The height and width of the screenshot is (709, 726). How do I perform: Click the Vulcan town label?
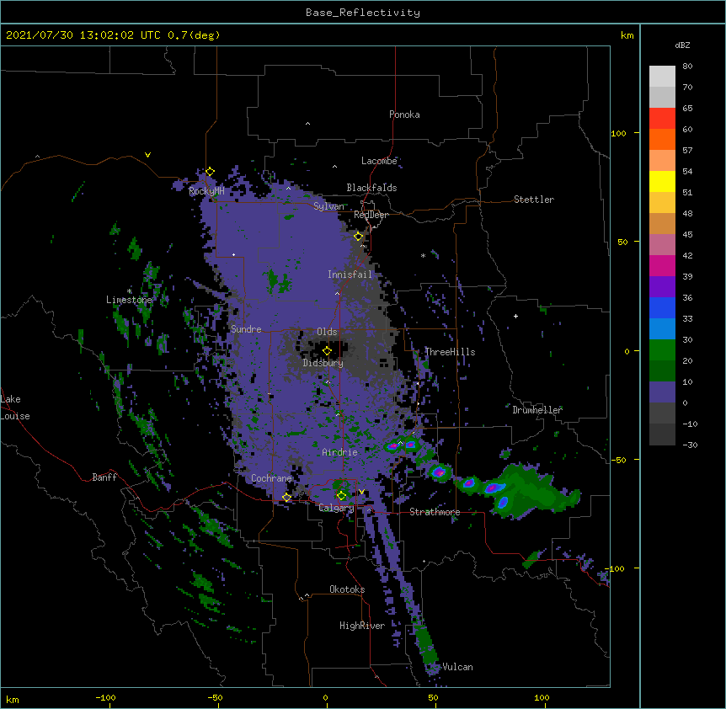(x=457, y=667)
